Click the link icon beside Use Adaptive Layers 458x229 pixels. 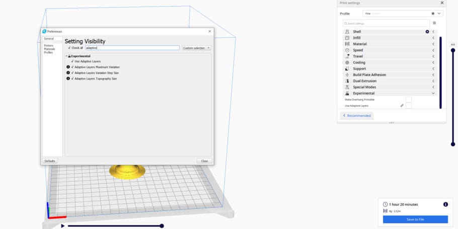pos(402,106)
